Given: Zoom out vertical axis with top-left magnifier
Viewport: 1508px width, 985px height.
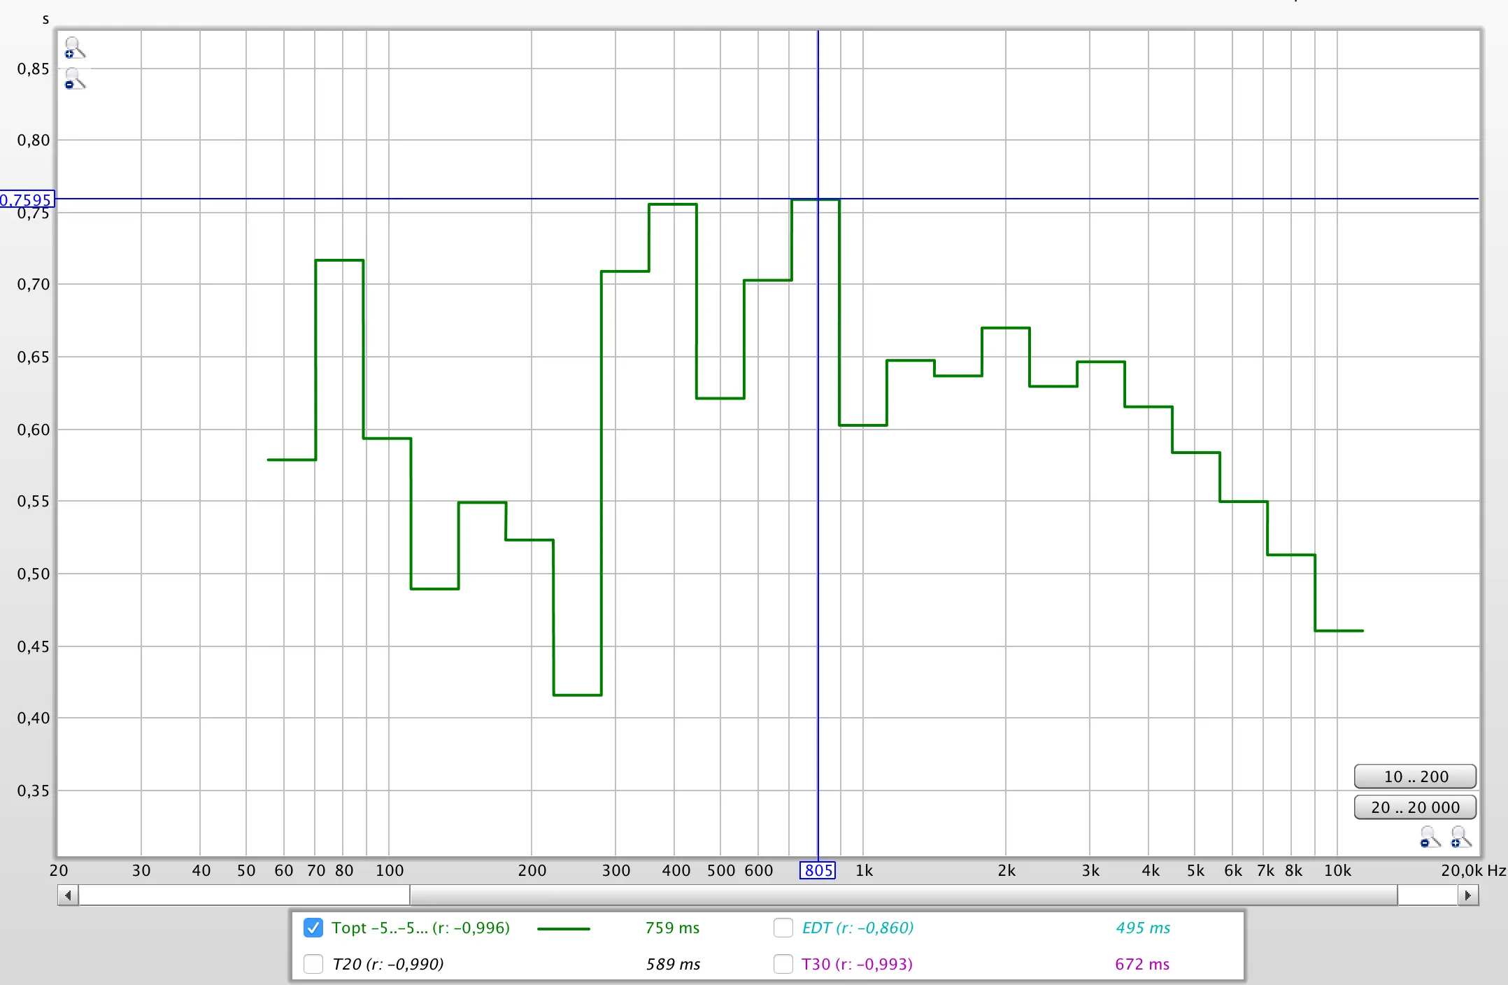Looking at the screenshot, I should click(73, 78).
